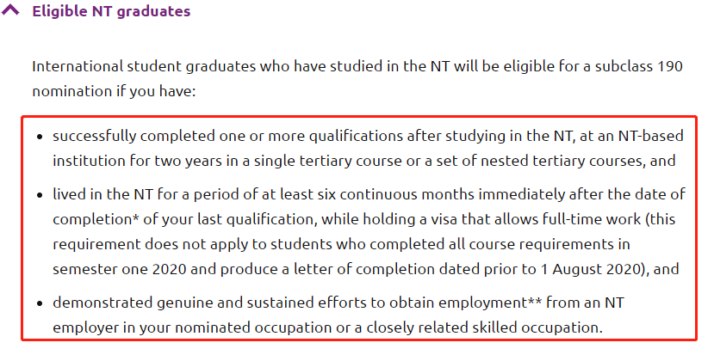Screen dimensions: 714x361
Task: Collapse the section using the purple chevron
Action: point(11,10)
